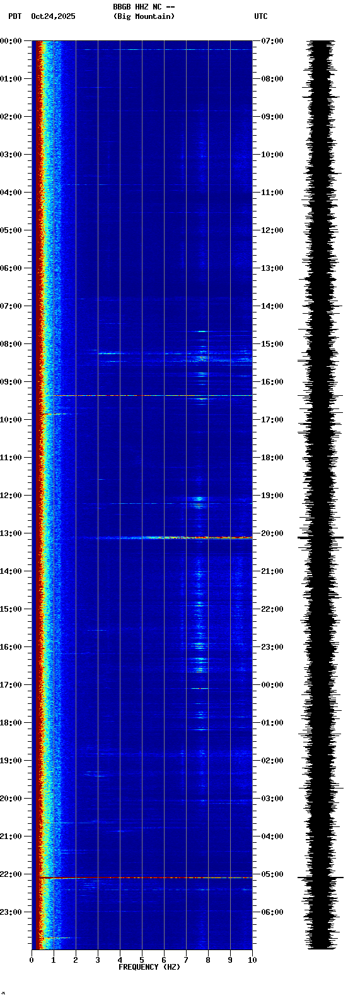Click the "UTC" time zone label
Image resolution: width=348 pixels, height=1000 pixels.
coord(261,16)
